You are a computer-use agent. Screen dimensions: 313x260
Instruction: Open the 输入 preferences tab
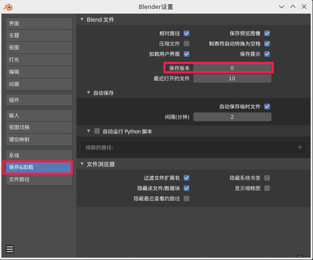pyautogui.click(x=39, y=115)
